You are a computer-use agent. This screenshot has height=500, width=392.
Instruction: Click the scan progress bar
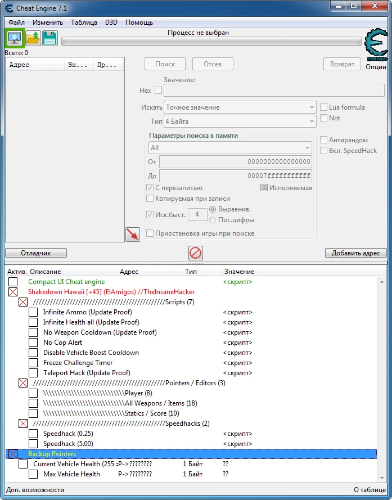[x=211, y=41]
